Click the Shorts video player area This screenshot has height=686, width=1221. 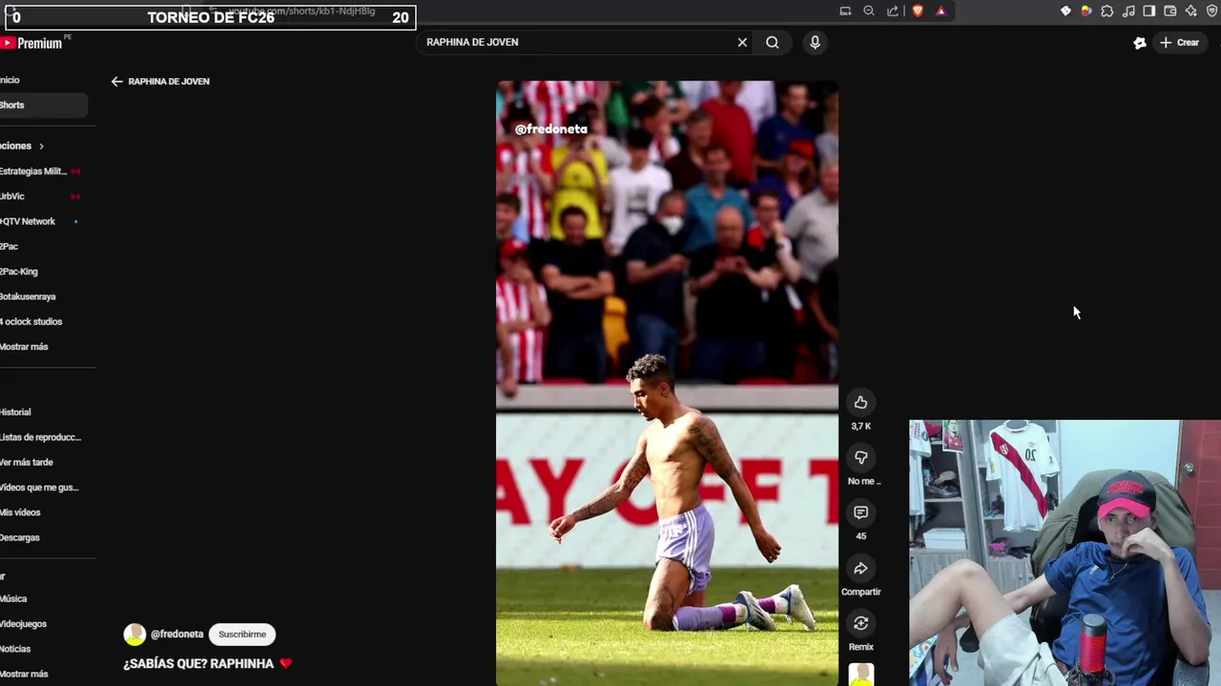pyautogui.click(x=667, y=383)
